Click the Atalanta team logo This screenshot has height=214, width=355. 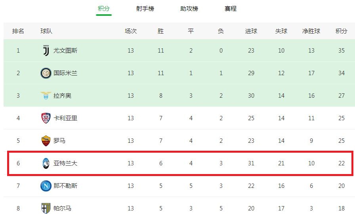pos(46,163)
